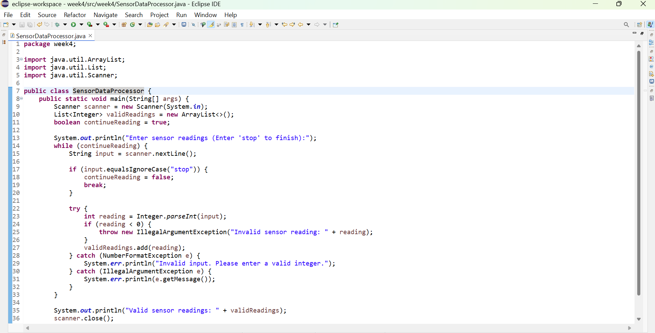Screen dimensions: 655x333
Task: Open the Javadoc @ view icon
Action: (652, 66)
